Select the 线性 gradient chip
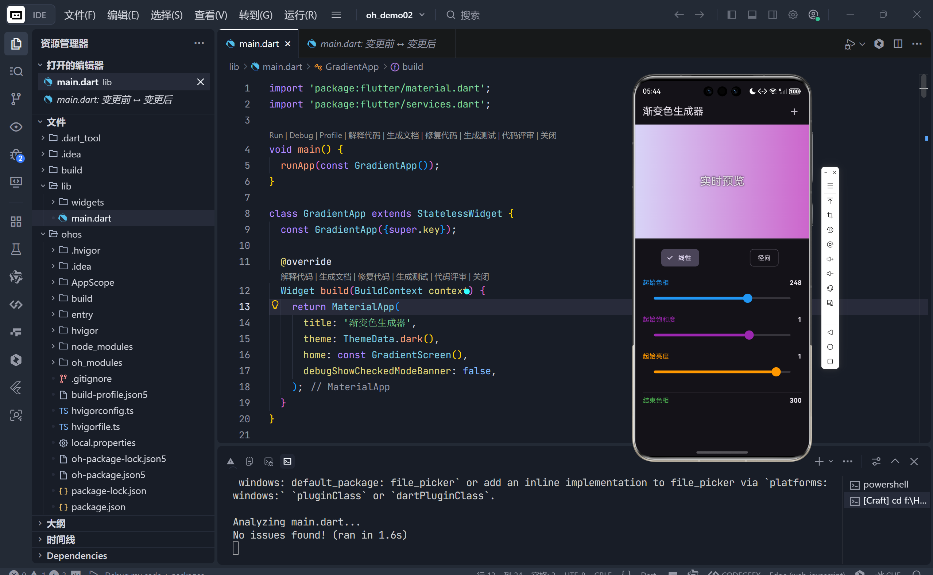933x575 pixels. click(680, 258)
